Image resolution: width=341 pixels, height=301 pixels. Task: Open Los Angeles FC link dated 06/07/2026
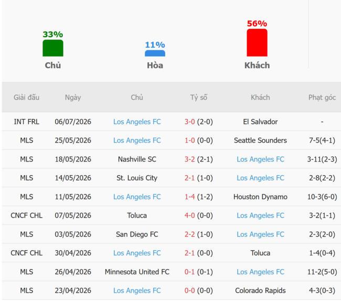point(137,122)
